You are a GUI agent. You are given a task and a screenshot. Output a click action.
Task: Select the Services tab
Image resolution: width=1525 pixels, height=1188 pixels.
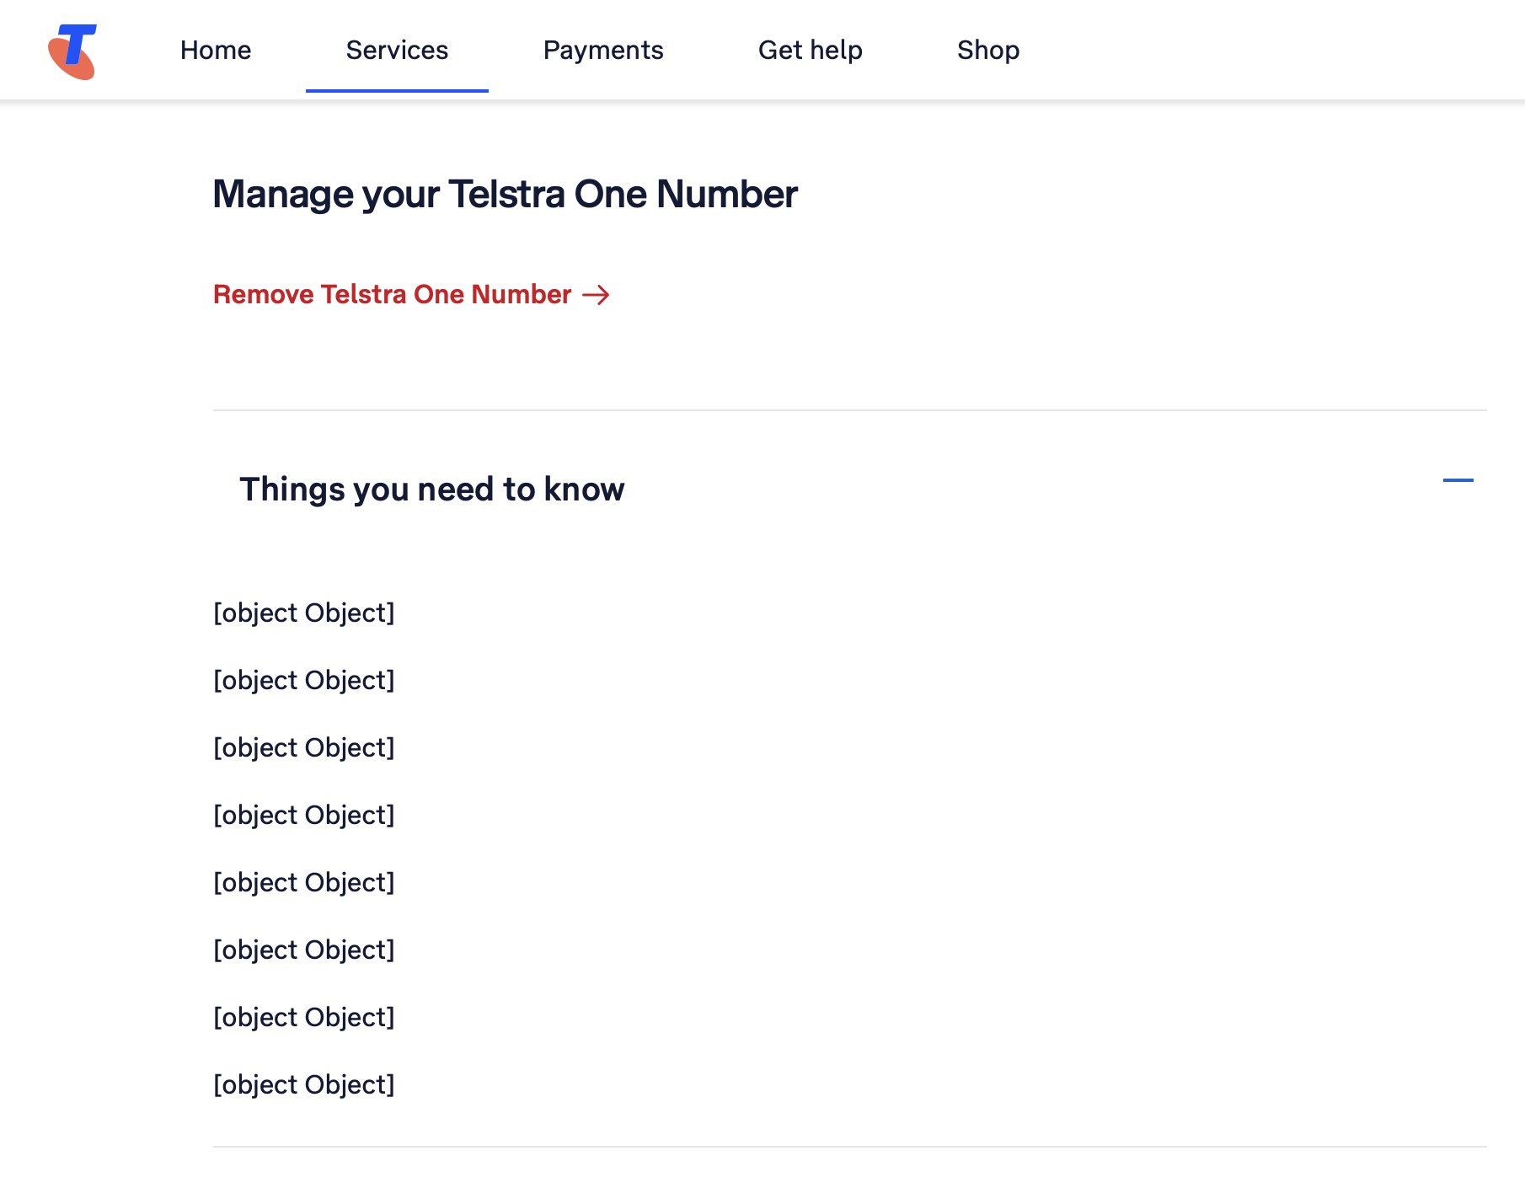pos(397,51)
